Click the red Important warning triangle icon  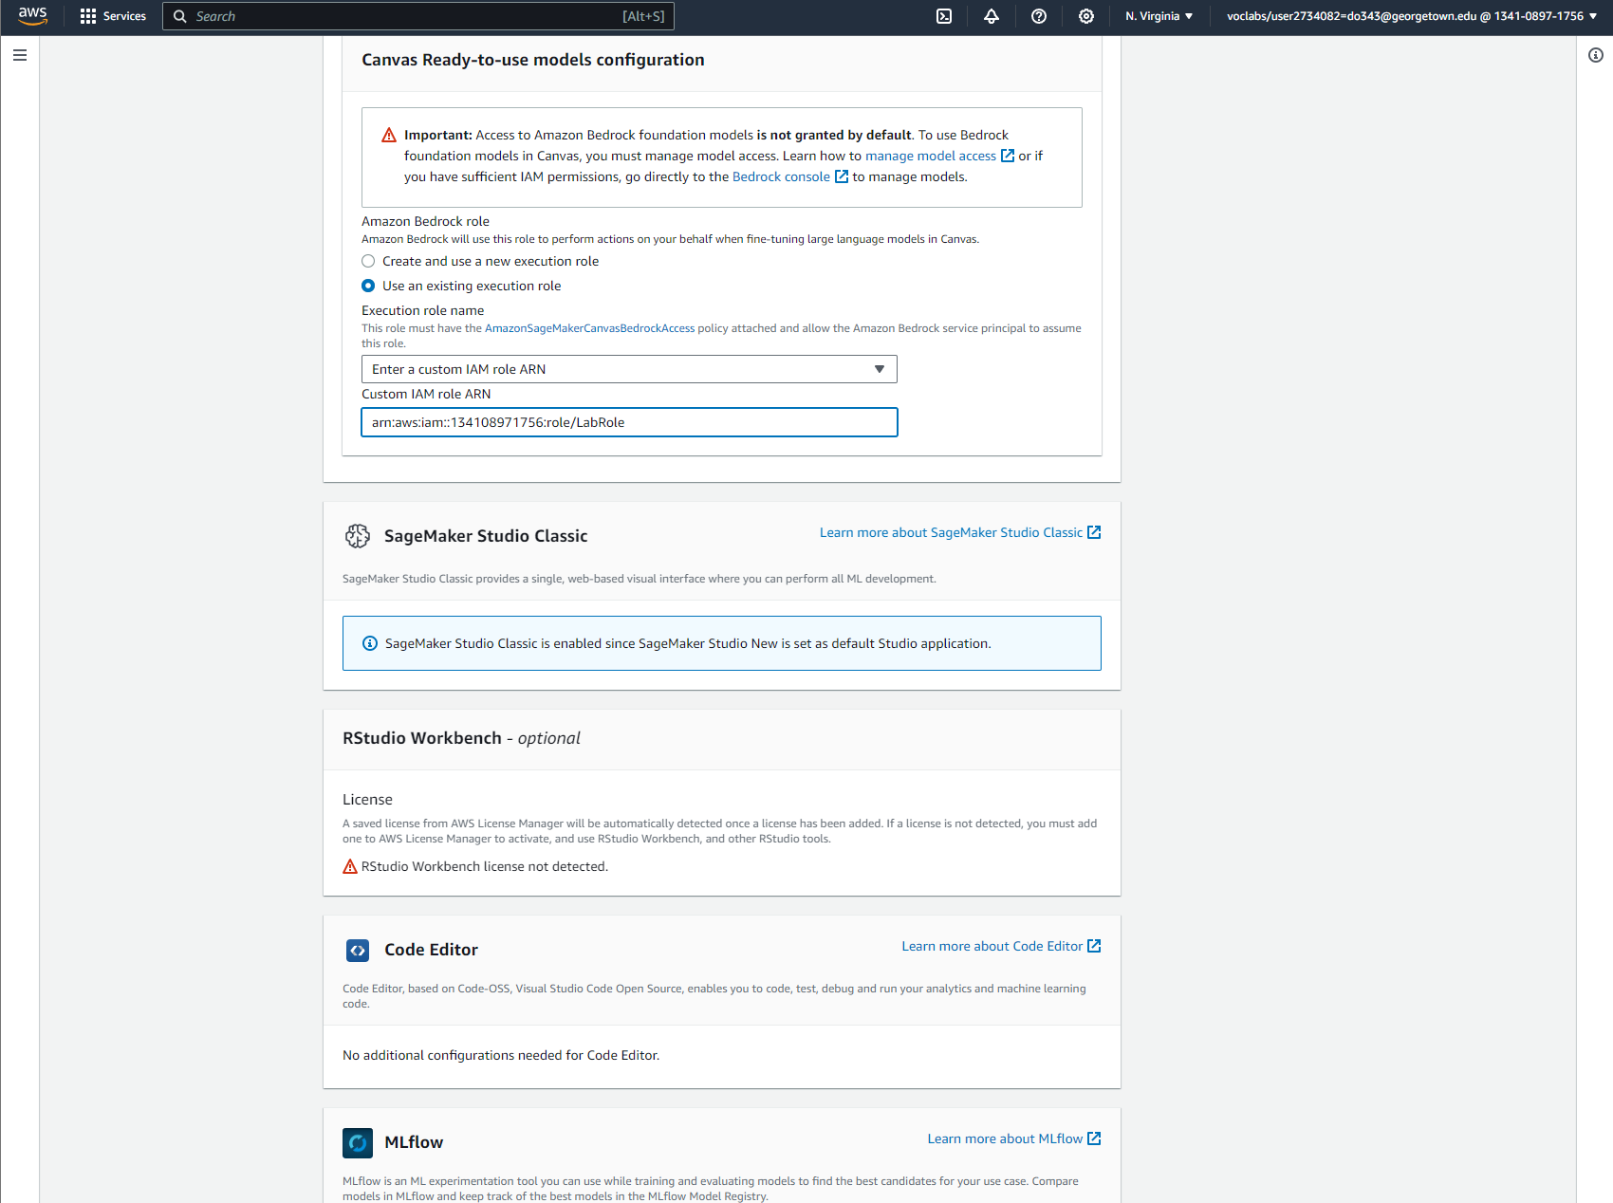[389, 135]
